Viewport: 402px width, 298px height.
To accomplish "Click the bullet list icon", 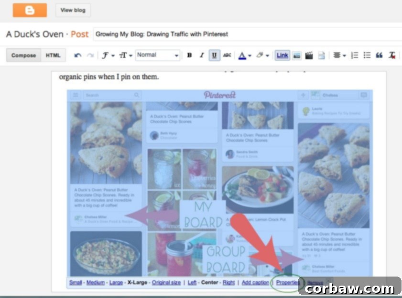I will point(367,55).
